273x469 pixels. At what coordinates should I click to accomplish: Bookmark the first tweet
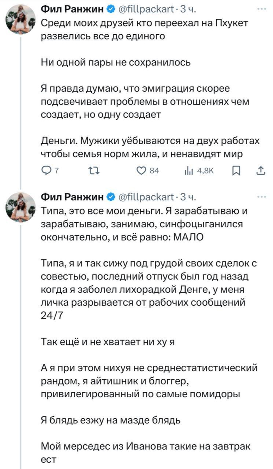pyautogui.click(x=236, y=170)
